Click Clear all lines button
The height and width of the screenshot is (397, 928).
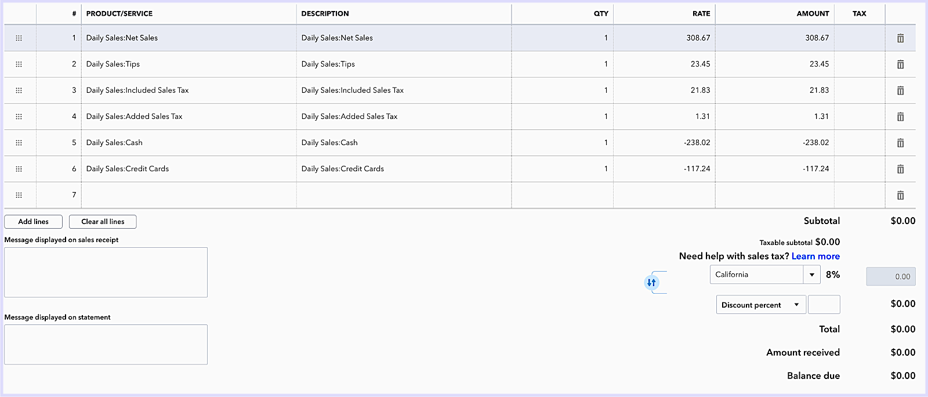point(103,222)
